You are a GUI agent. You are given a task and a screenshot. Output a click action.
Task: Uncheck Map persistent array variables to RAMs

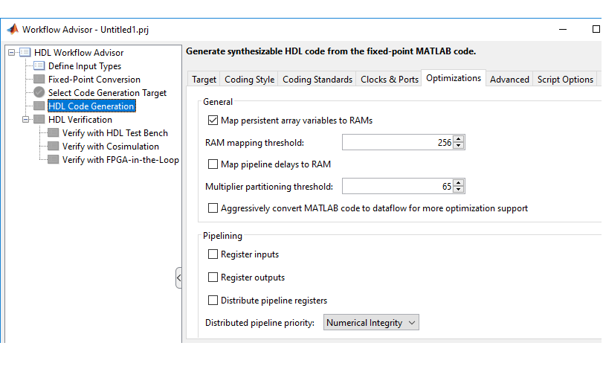tap(213, 120)
